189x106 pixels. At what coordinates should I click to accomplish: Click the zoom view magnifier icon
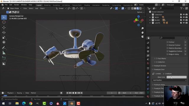click(x=142, y=28)
